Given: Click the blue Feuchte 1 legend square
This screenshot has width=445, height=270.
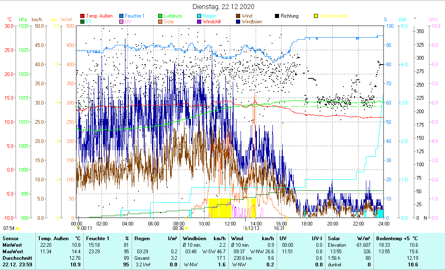Looking at the screenshot, I should tap(121, 16).
